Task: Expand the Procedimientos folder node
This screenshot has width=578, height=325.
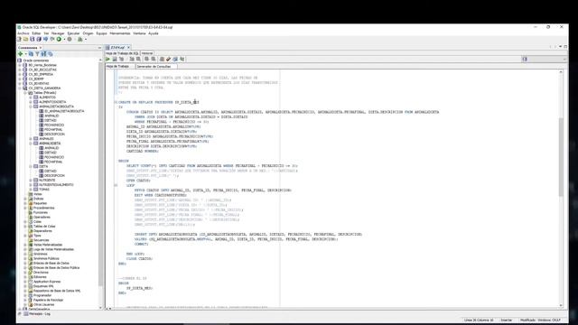Action: click(x=25, y=208)
